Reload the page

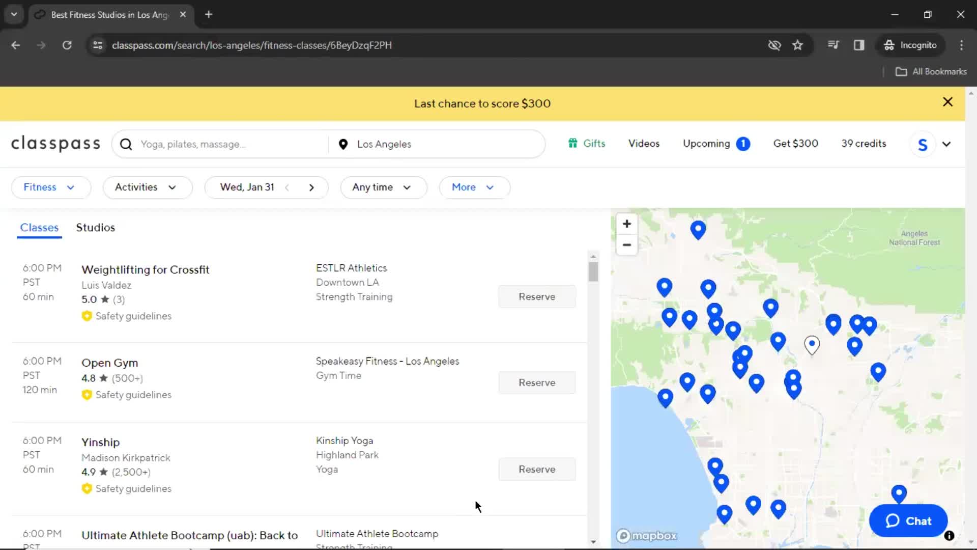click(x=67, y=45)
